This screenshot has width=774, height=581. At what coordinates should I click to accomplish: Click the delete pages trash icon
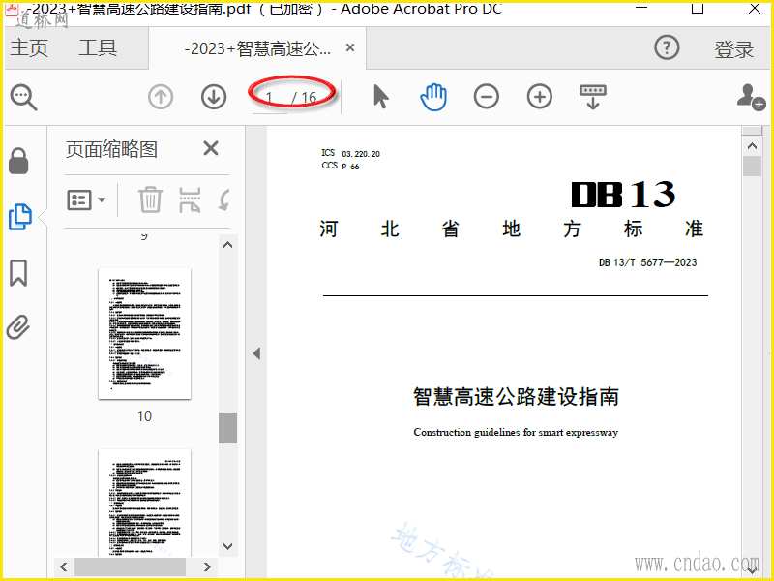(150, 199)
